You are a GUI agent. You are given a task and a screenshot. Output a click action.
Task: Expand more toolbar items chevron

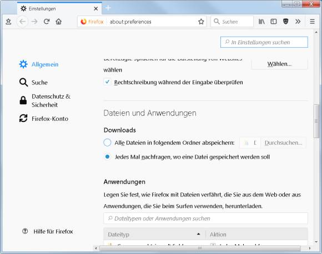(x=298, y=21)
